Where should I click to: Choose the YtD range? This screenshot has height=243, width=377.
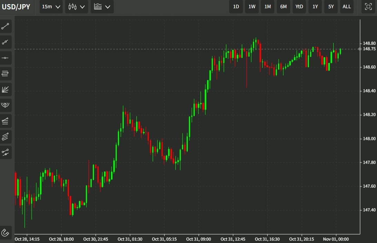coord(299,7)
